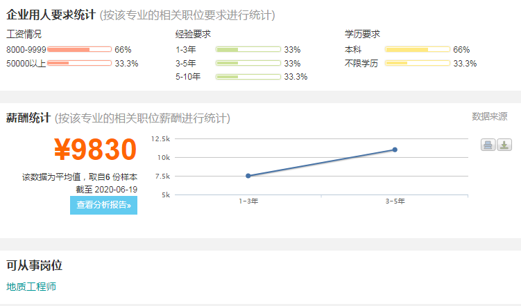Click the 10k axis label
This screenshot has height=306, width=521.
point(164,157)
